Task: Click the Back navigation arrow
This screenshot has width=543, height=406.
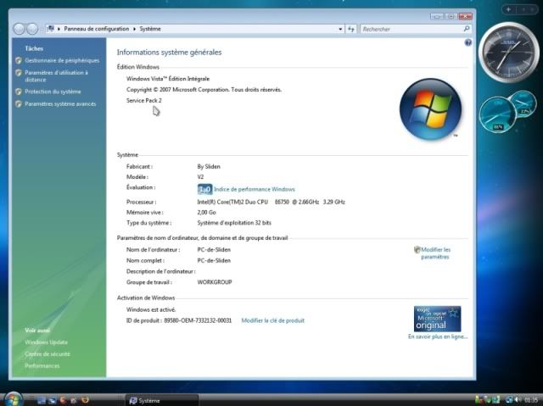Action: click(19, 29)
